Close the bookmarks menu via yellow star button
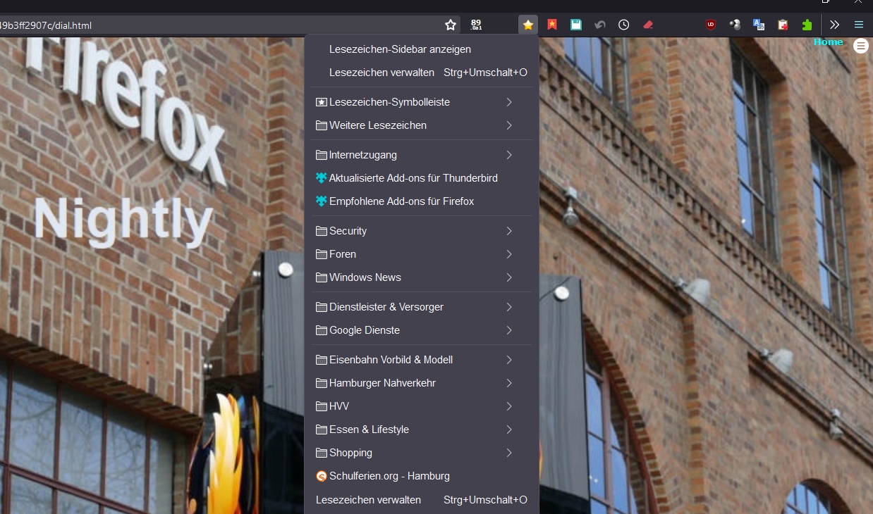873x514 pixels. point(527,25)
